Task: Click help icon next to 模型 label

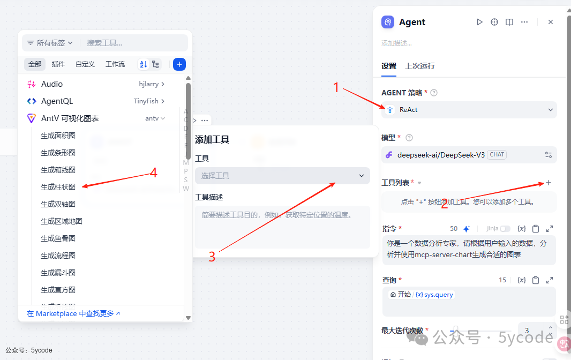Action: coord(409,138)
